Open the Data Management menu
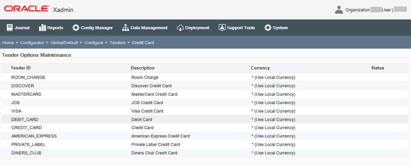The width and height of the screenshot is (411, 166). (x=145, y=28)
